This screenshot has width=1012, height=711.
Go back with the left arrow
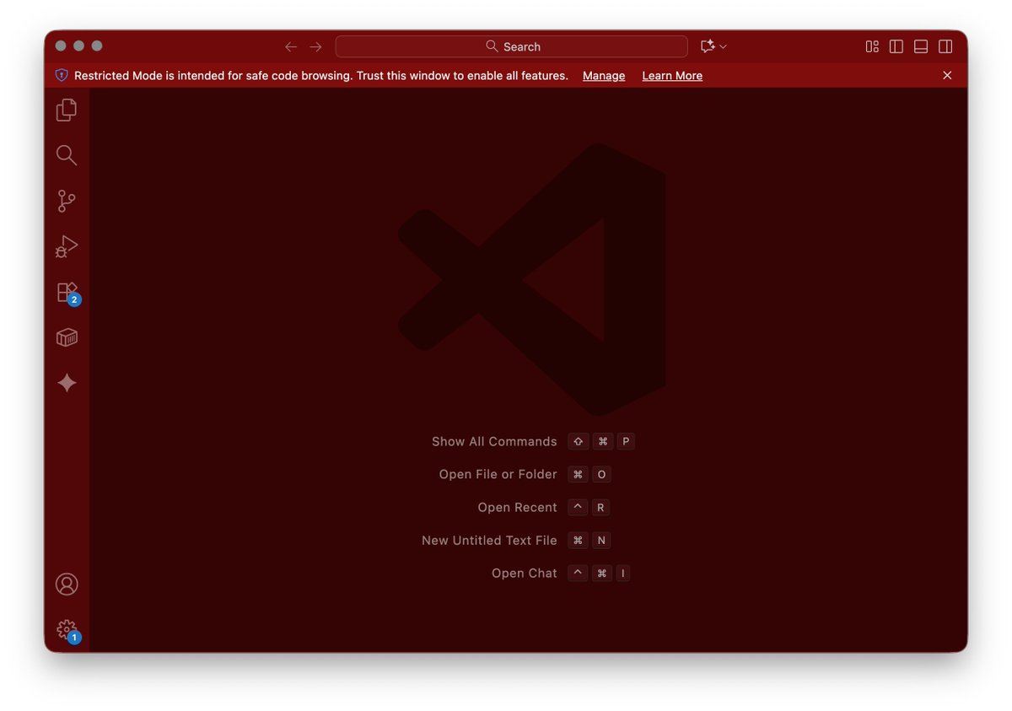(x=291, y=46)
